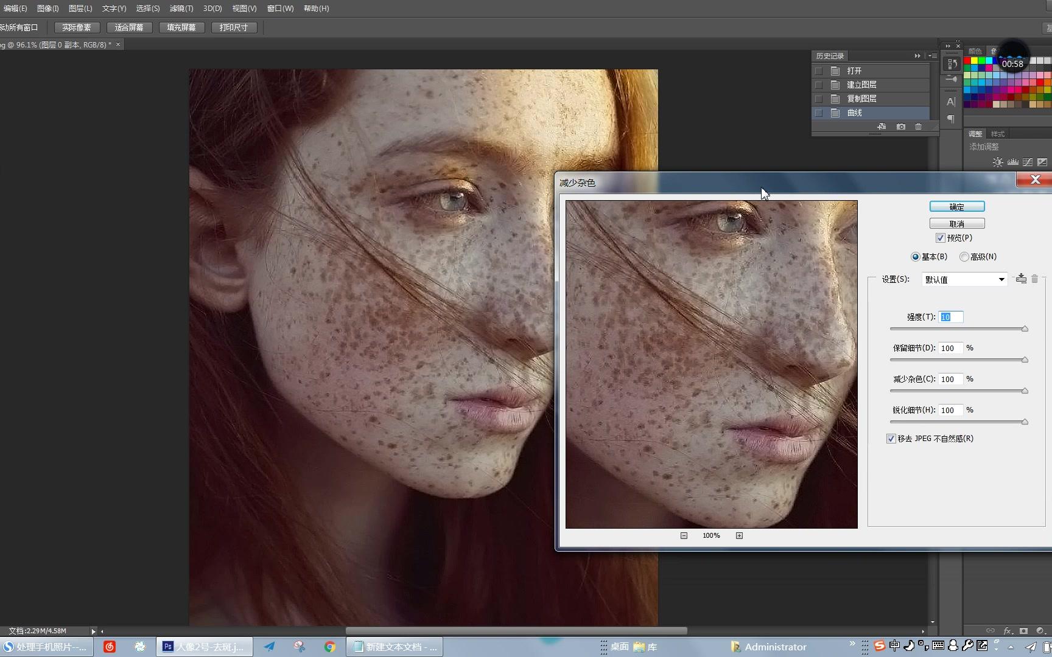Open the 滤镜(T) filter menu
The height and width of the screenshot is (657, 1052).
click(181, 9)
